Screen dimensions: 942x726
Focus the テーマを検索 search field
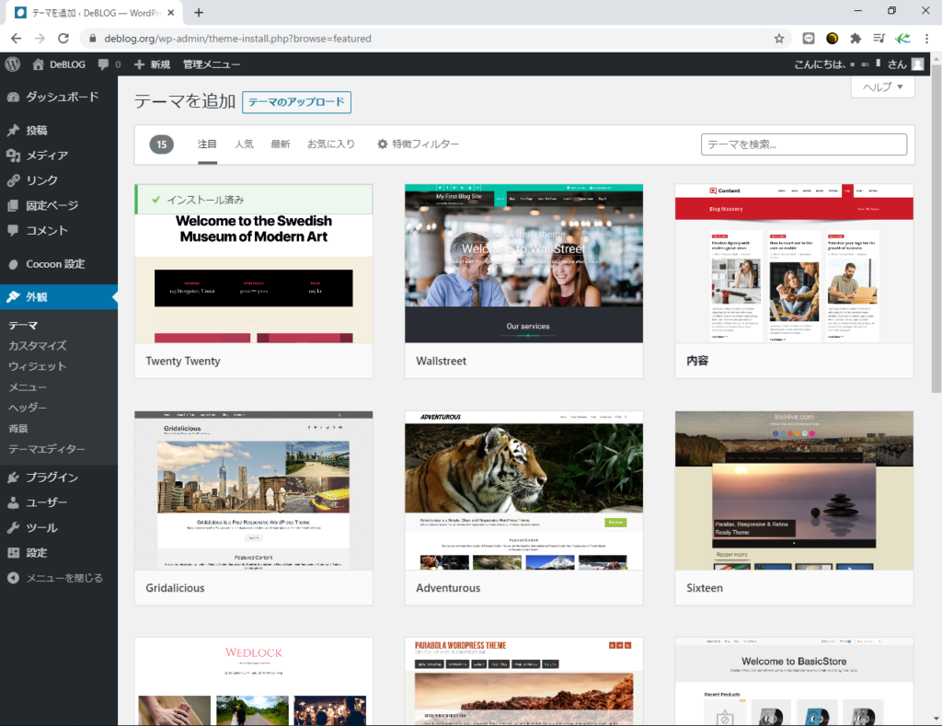[x=804, y=144]
